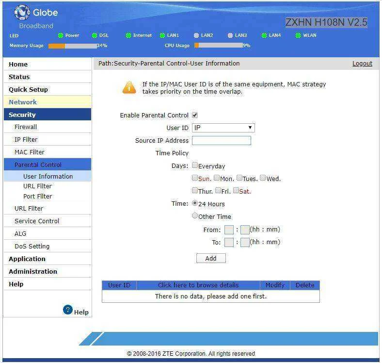Viewport: 382px width, 363px height.
Task: Check the Sat. day checkbox
Action: (x=236, y=190)
